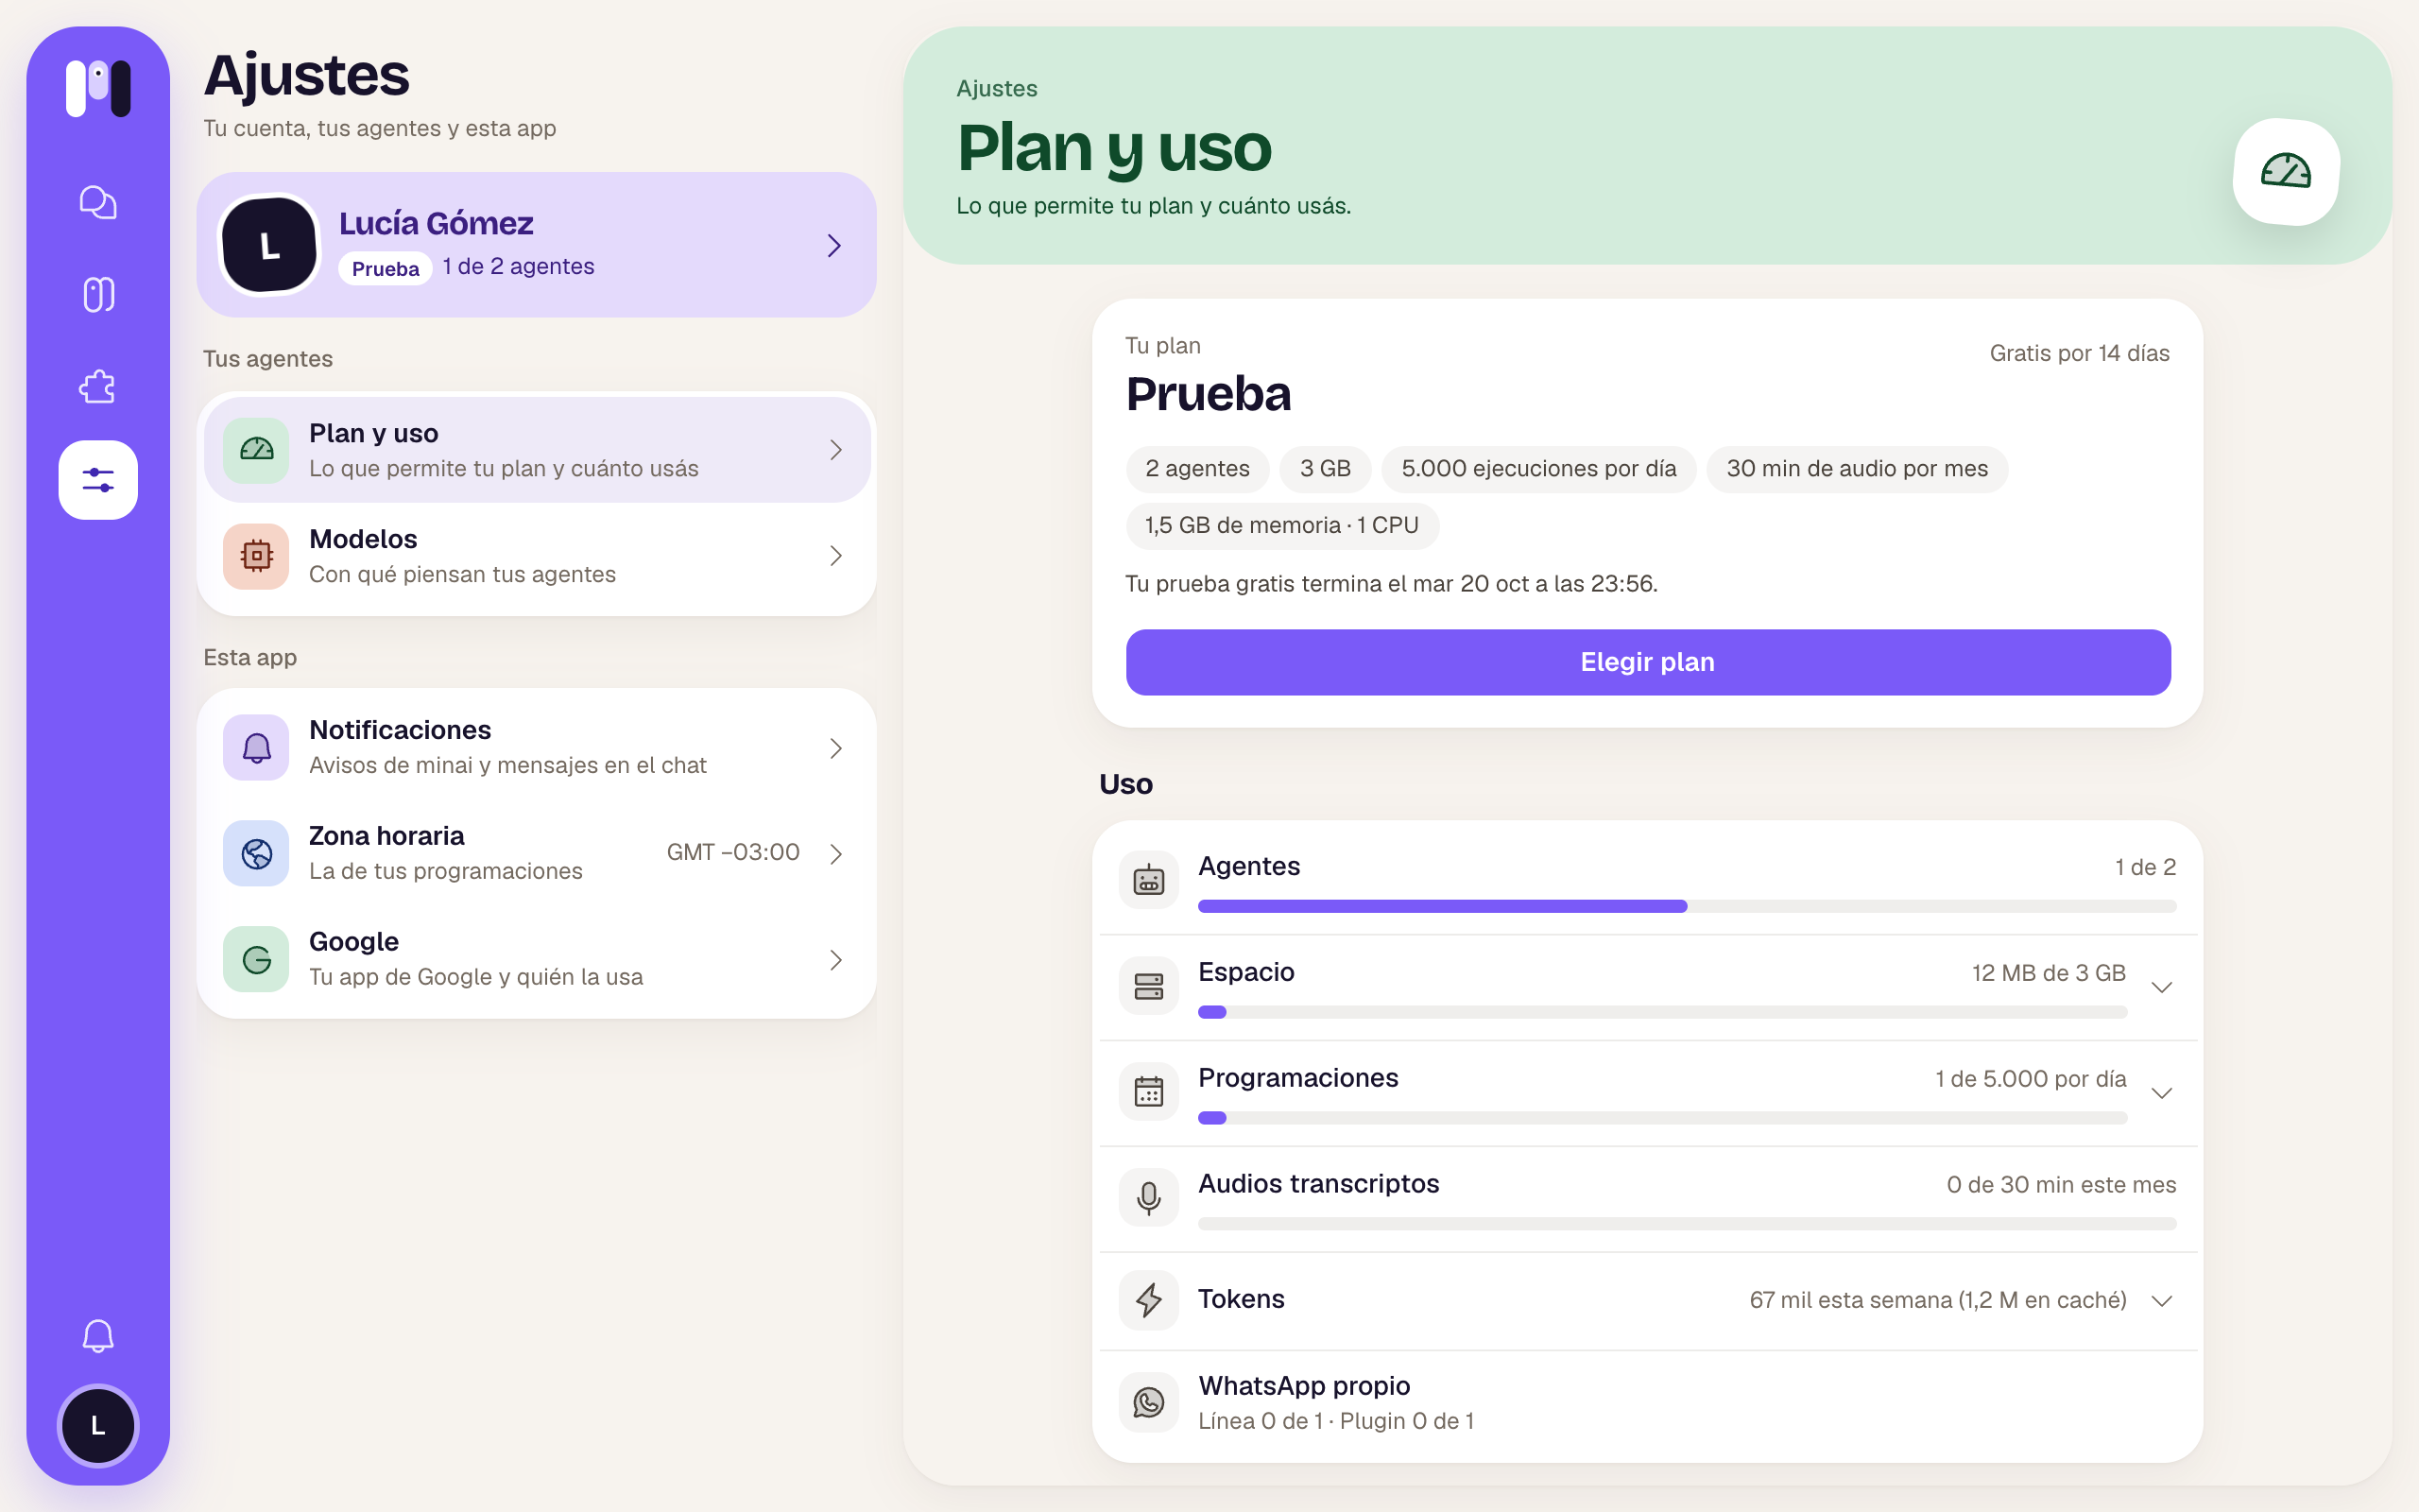Image resolution: width=2419 pixels, height=1512 pixels.
Task: Click the L avatar at the sidebar bottom
Action: tap(98, 1426)
